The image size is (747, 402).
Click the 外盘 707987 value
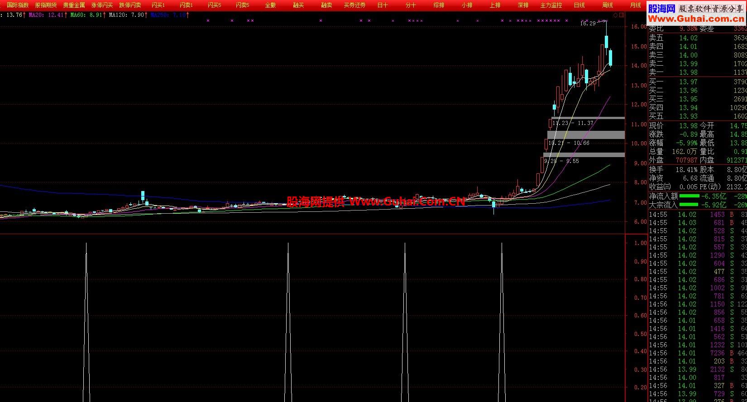click(686, 160)
